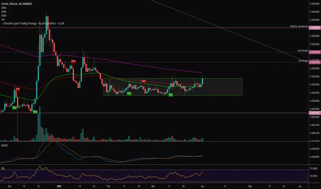
Task: Click the 0.0003600 price axis value
Action: [315, 36]
